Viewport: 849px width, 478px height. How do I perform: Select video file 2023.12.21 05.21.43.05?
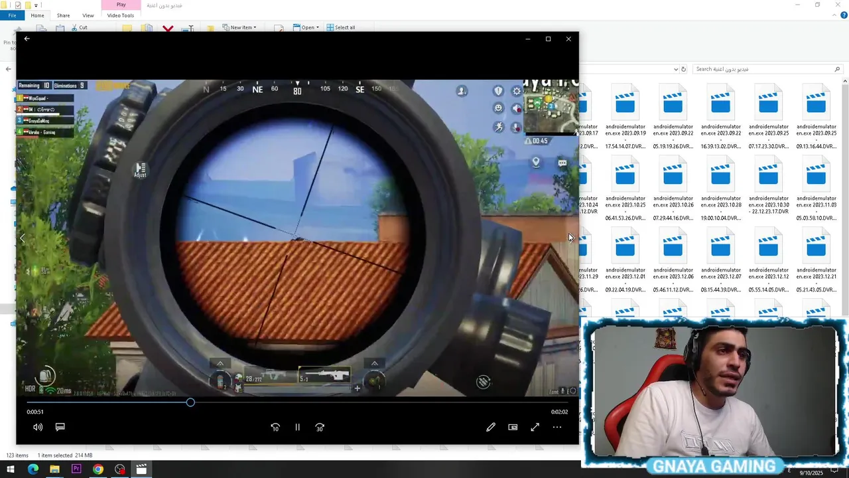(816, 260)
